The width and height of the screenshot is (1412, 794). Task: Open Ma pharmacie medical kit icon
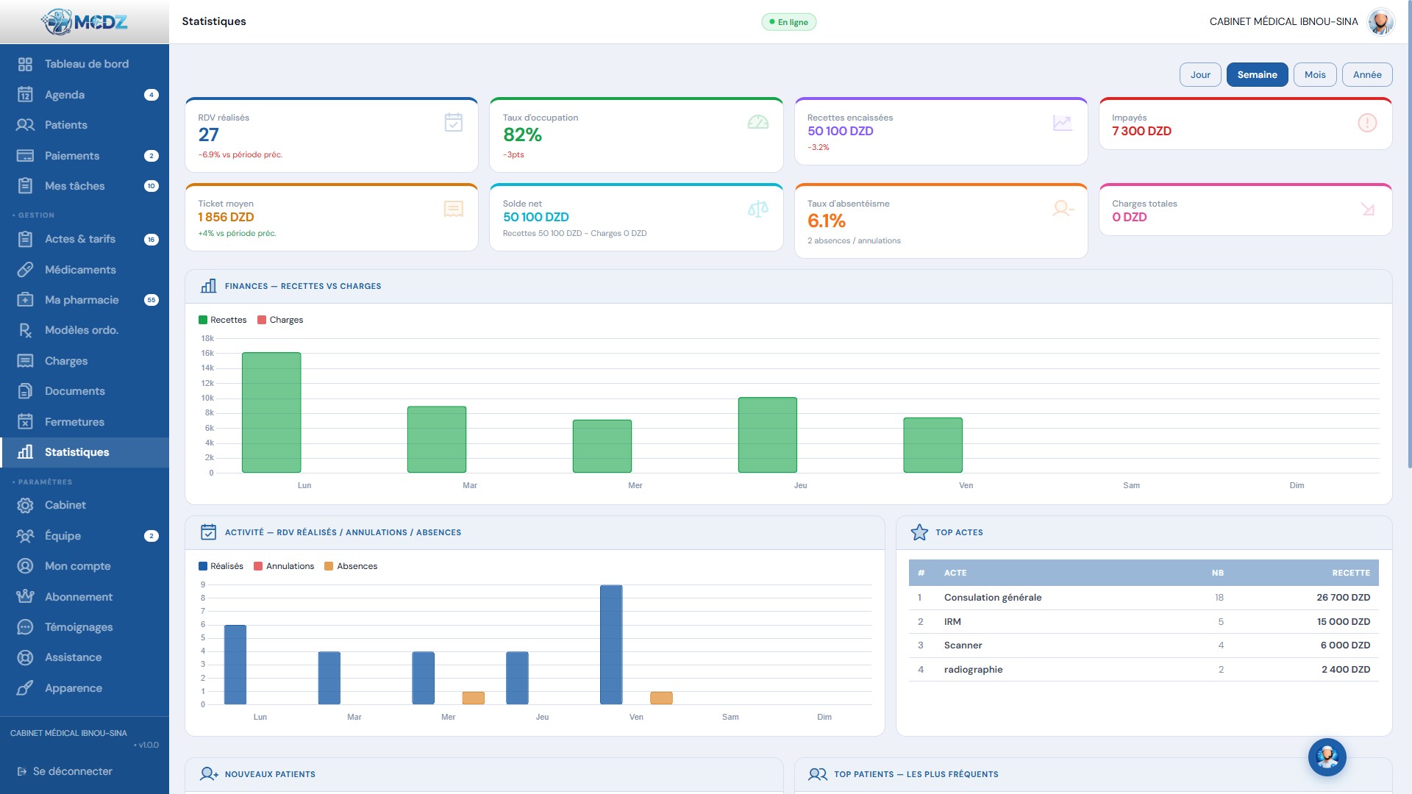[x=25, y=300]
